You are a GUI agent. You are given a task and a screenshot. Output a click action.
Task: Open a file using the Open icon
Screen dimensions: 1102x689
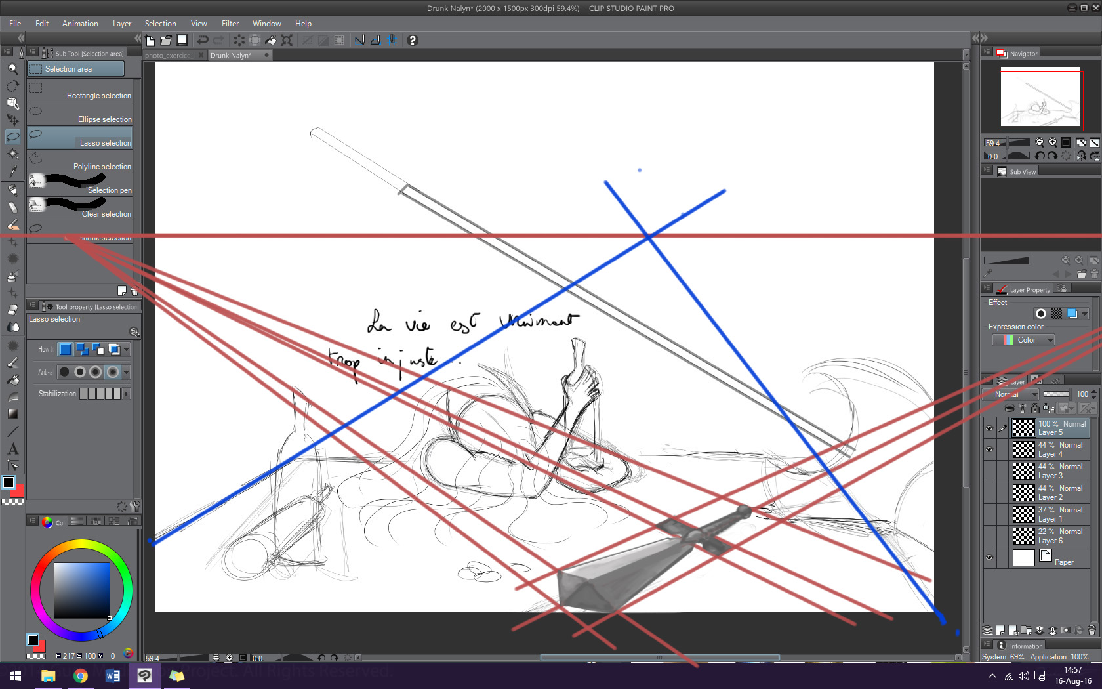(167, 40)
